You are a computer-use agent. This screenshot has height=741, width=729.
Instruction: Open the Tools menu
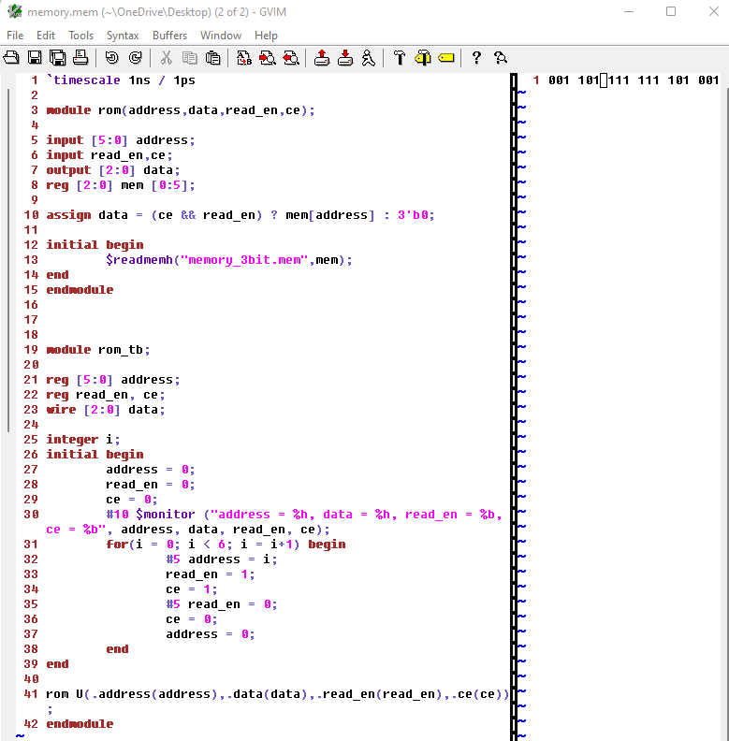(x=80, y=36)
